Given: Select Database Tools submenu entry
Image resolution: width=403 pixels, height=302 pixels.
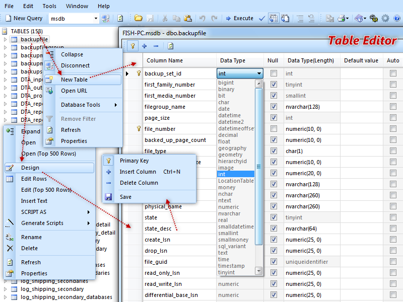Looking at the screenshot, I should [x=83, y=105].
